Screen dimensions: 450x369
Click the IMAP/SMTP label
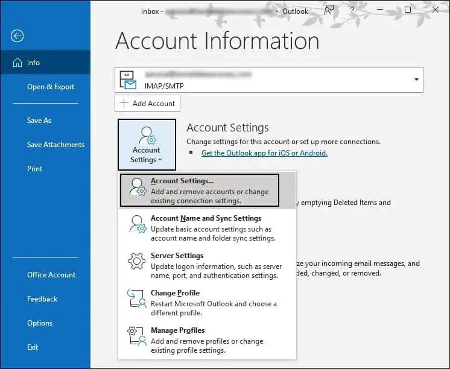pyautogui.click(x=164, y=86)
